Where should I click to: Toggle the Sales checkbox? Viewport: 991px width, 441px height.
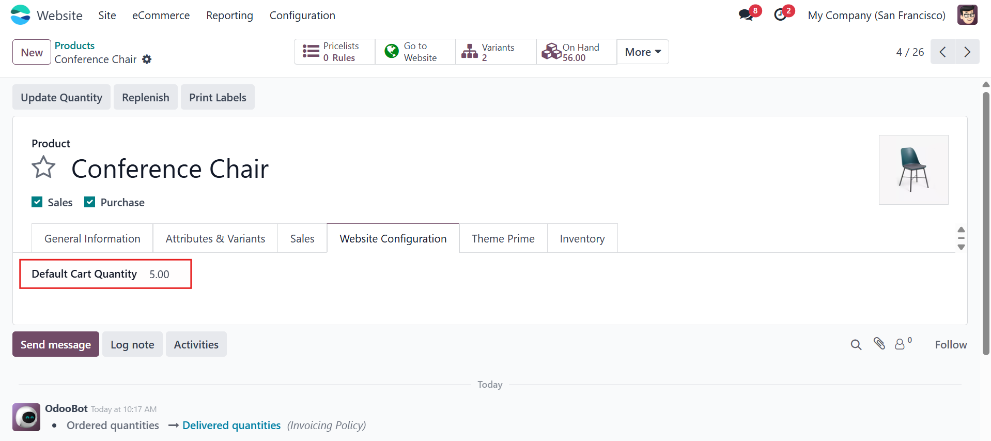pyautogui.click(x=37, y=202)
